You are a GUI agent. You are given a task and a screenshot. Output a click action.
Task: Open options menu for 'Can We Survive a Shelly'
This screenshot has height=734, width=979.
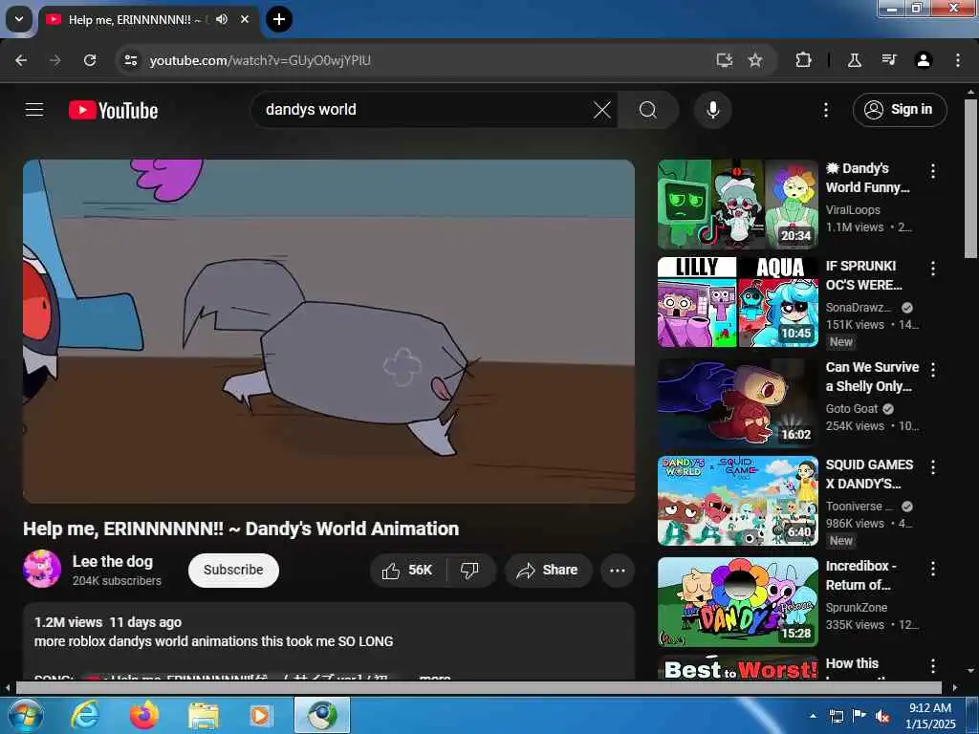(x=933, y=370)
